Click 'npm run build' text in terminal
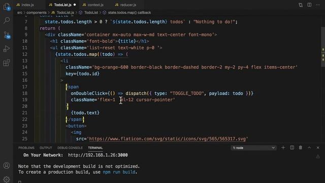Screen dimensions: 325x183 [x=119, y=172]
